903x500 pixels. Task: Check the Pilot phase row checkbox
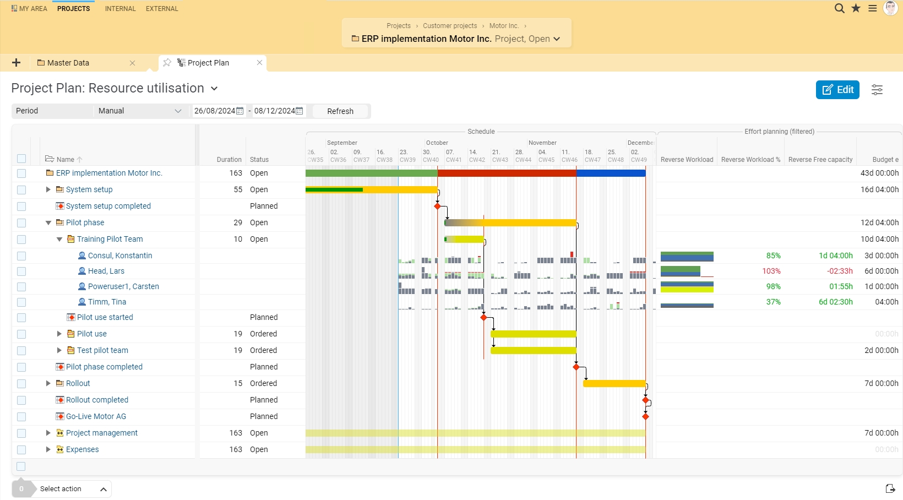21,223
